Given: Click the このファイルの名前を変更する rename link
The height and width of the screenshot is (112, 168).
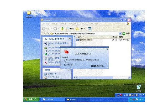Looking at the screenshot, I should pyautogui.click(x=58, y=44).
